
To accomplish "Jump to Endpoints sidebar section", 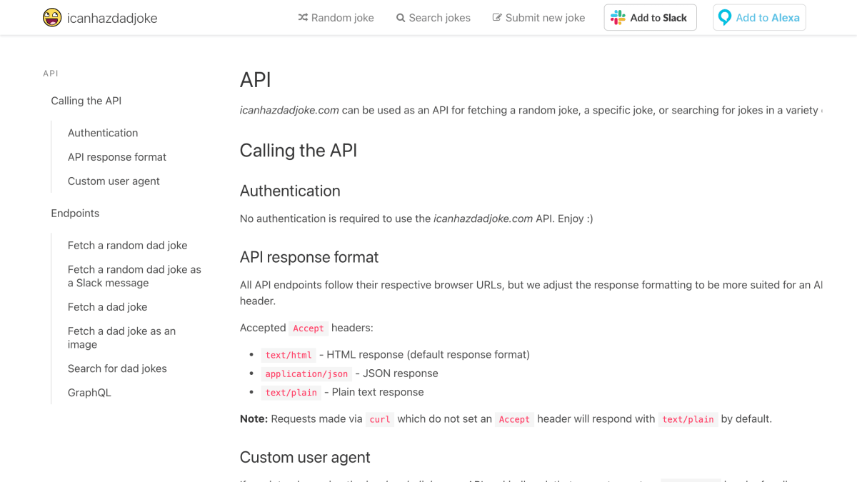I will [x=75, y=214].
